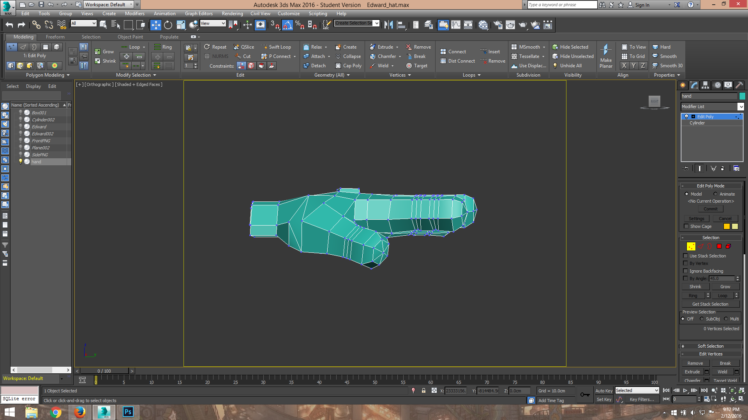Select Multi preview selection option
Viewport: 748px width, 420px height.
(x=726, y=319)
